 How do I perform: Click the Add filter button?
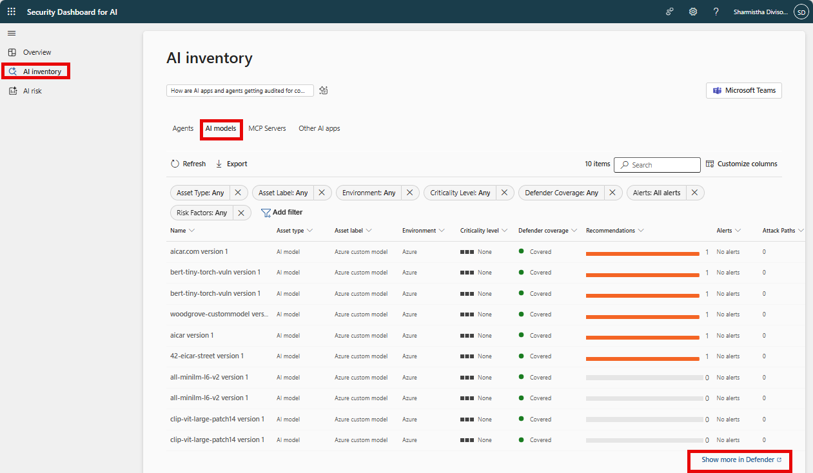[x=282, y=213]
